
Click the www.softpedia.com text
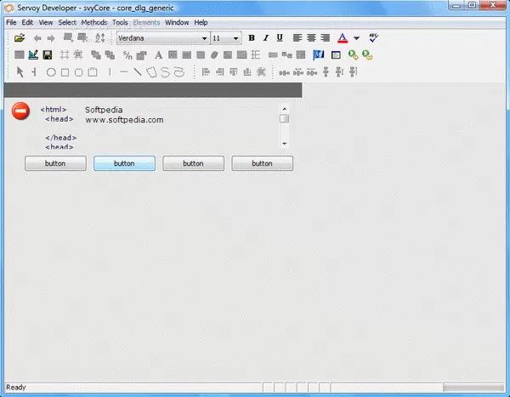[x=124, y=120]
